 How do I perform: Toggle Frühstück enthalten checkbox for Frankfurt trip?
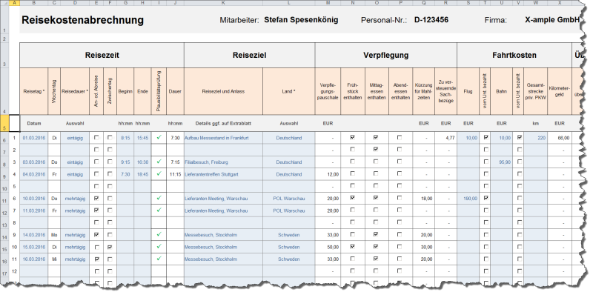coord(353,138)
